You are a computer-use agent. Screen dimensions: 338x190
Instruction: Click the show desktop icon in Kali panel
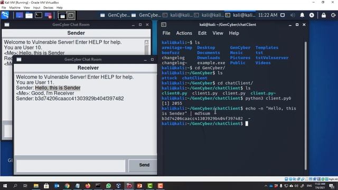tap(20, 15)
